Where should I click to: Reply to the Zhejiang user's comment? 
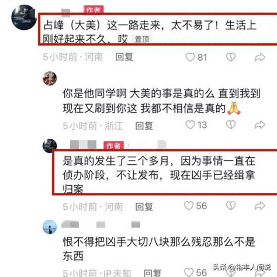(144, 126)
